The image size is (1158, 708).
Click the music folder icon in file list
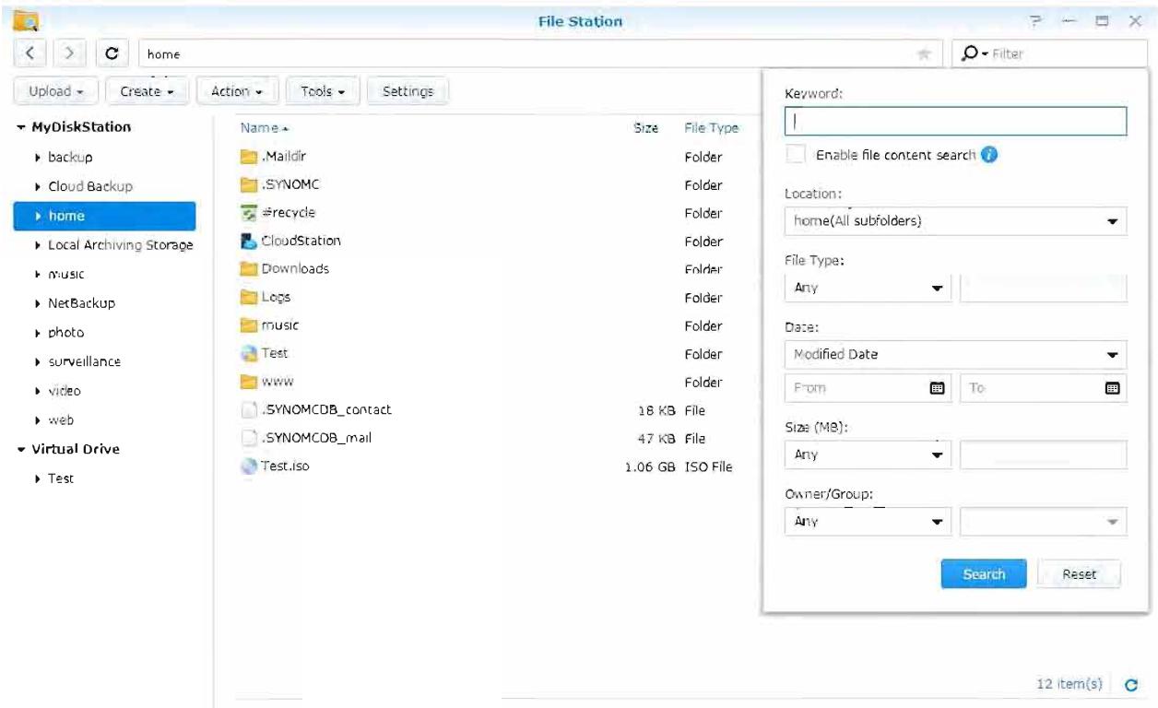pos(248,325)
